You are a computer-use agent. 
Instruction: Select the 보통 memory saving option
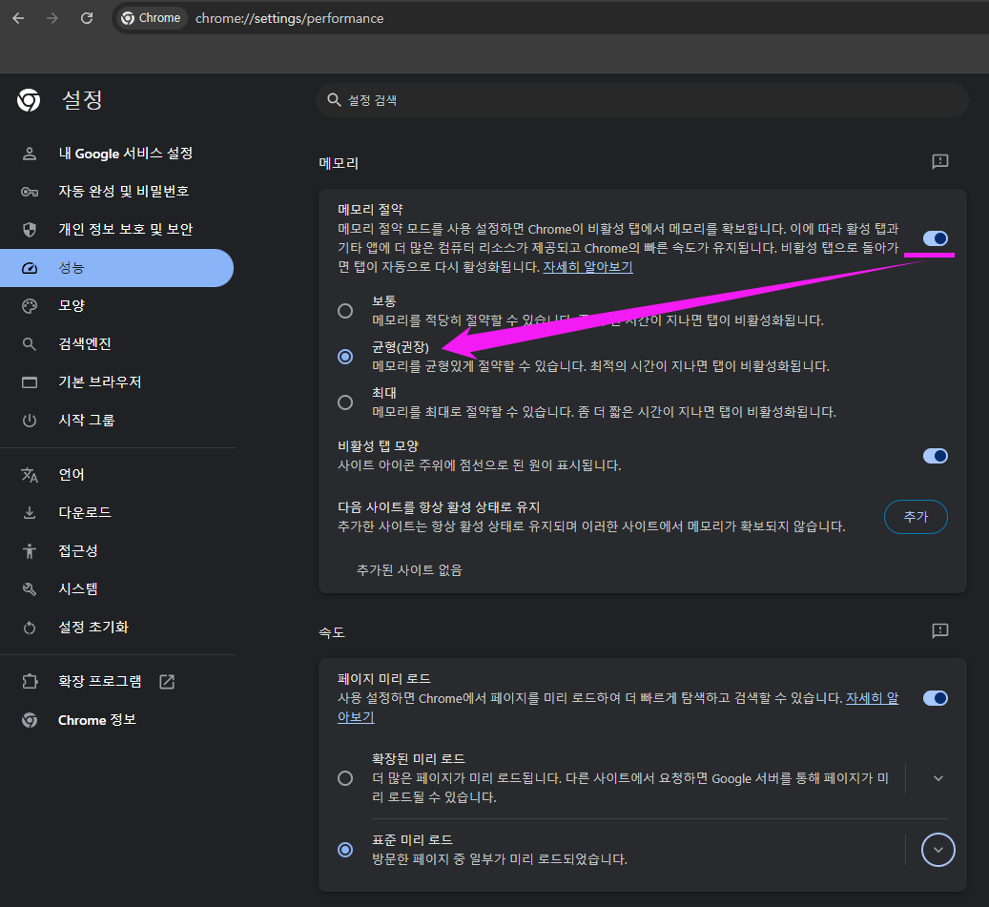(x=344, y=310)
